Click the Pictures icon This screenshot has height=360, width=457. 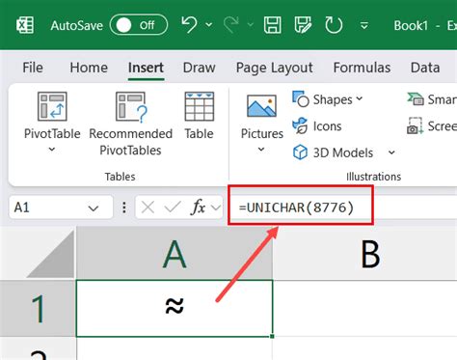(x=261, y=105)
